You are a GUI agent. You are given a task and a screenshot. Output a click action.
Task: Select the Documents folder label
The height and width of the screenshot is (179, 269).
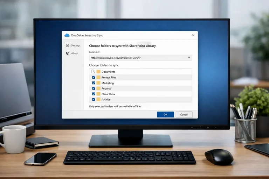[108, 72]
